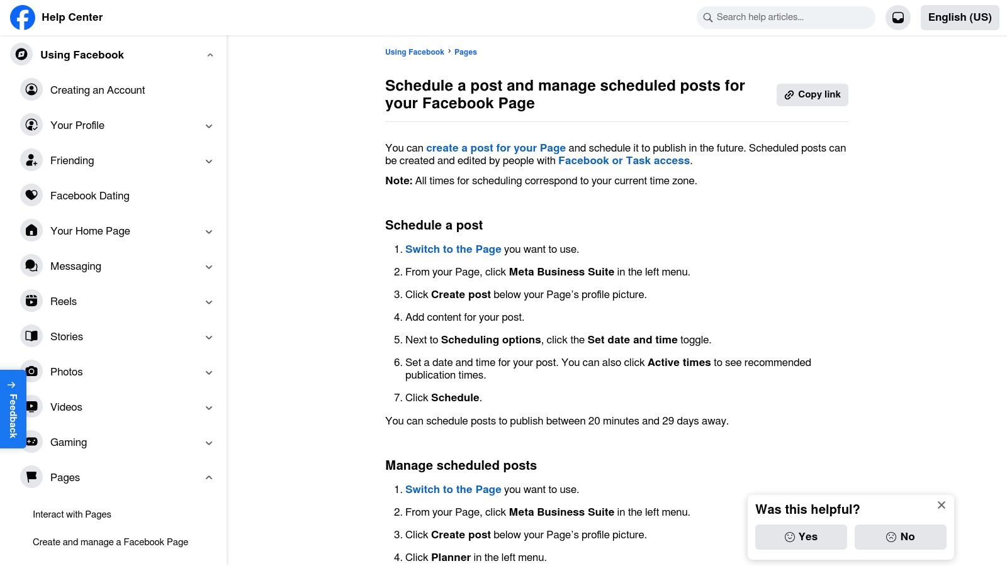Image resolution: width=1007 pixels, height=566 pixels.
Task: Click the Stories icon
Action: coord(31,336)
